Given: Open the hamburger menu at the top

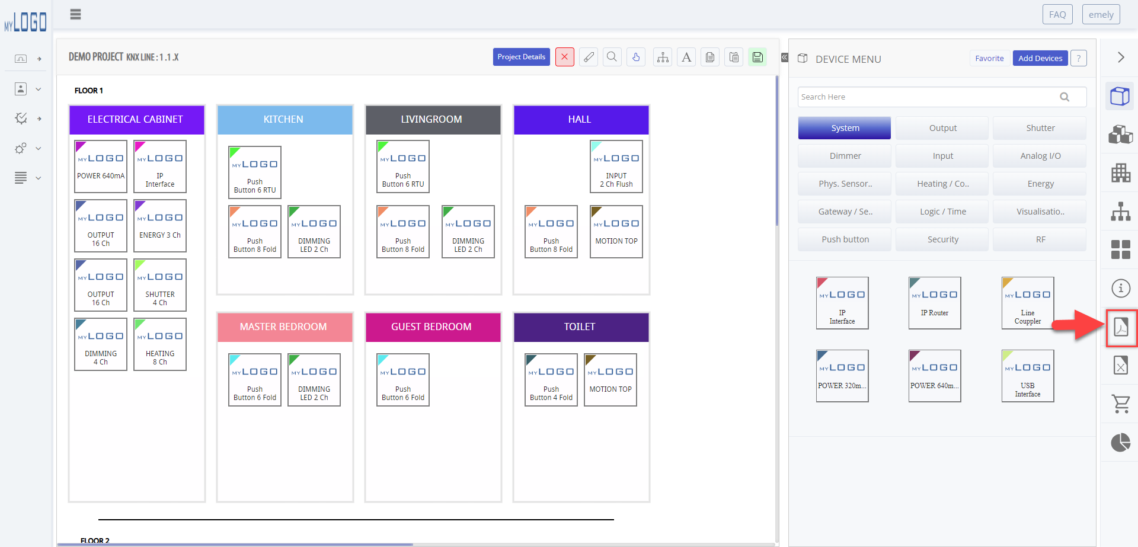Looking at the screenshot, I should click(x=75, y=14).
